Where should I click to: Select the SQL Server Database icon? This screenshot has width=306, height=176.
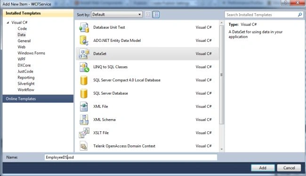(x=84, y=94)
